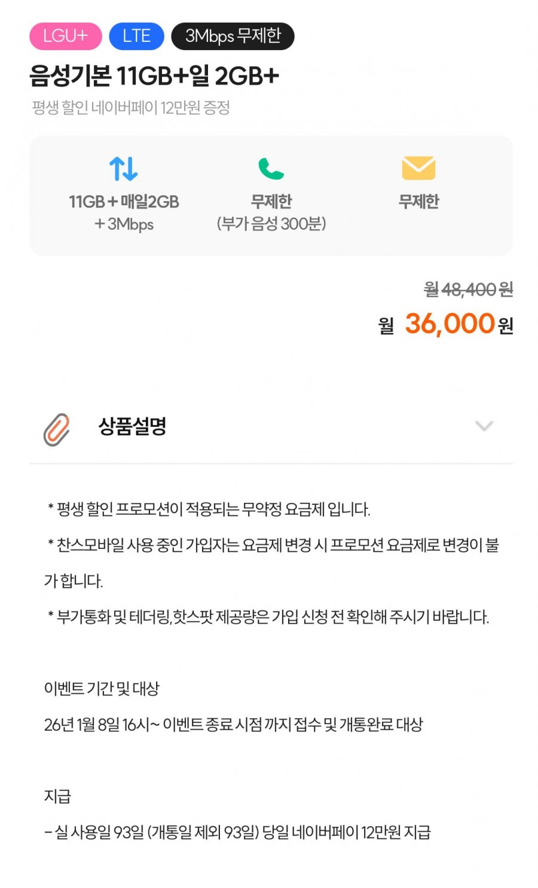Click the green phone call icon
This screenshot has height=888, width=538.
coord(271,169)
